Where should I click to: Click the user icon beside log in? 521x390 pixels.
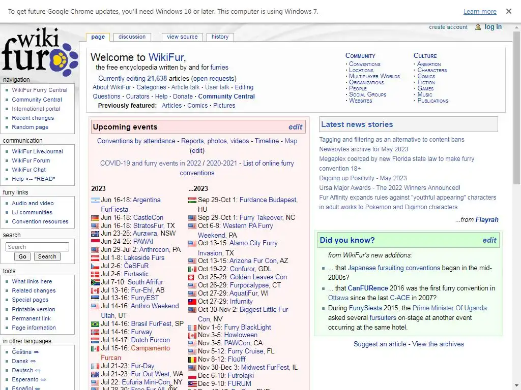(478, 27)
